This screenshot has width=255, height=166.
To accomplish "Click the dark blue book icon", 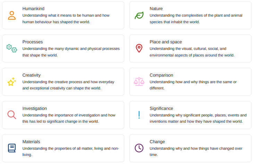I will (x=12, y=148).
